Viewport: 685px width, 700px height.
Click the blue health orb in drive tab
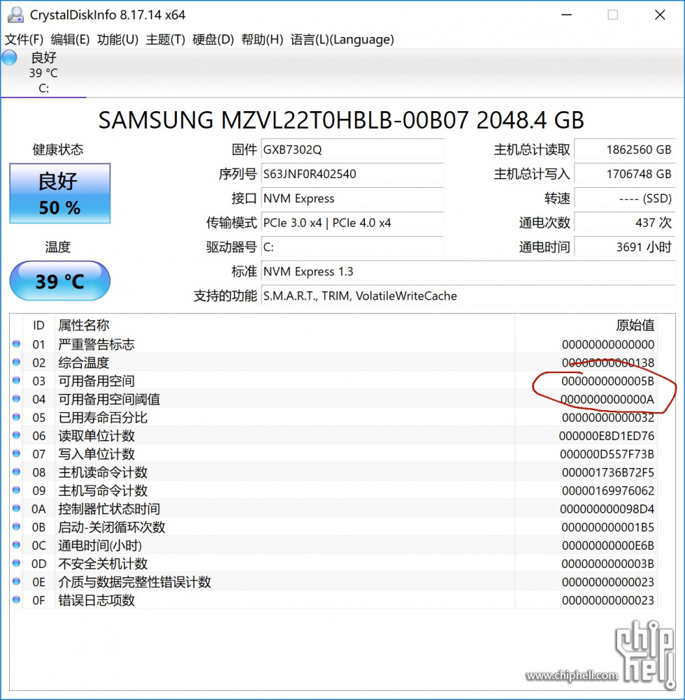click(x=9, y=58)
